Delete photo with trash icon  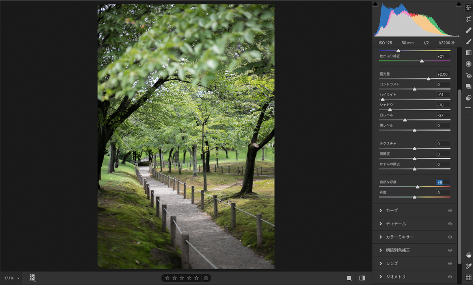click(x=205, y=278)
